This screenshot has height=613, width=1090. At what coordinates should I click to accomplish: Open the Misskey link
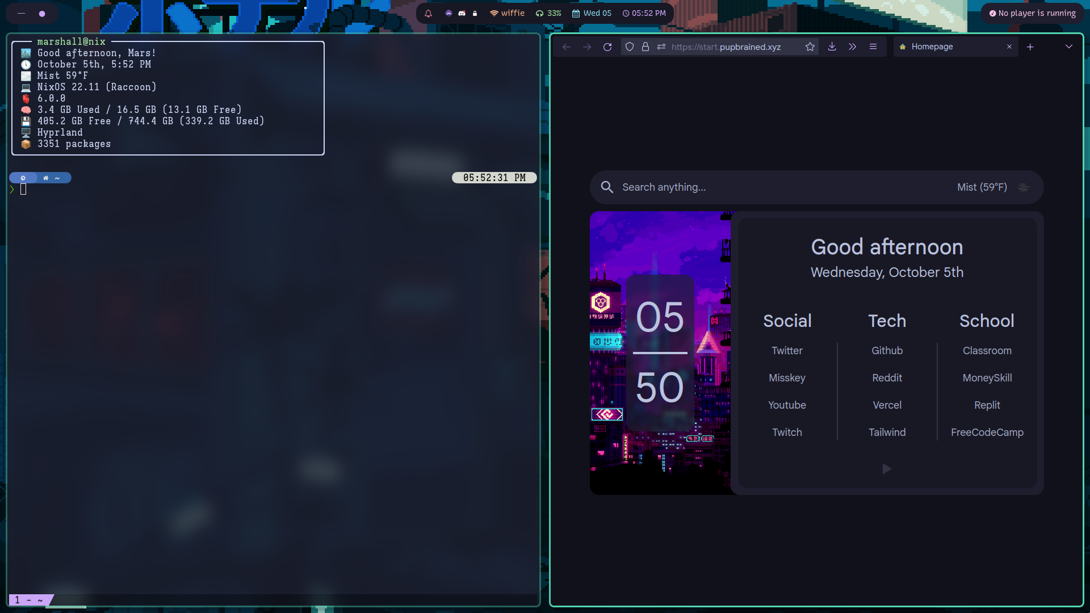[787, 378]
